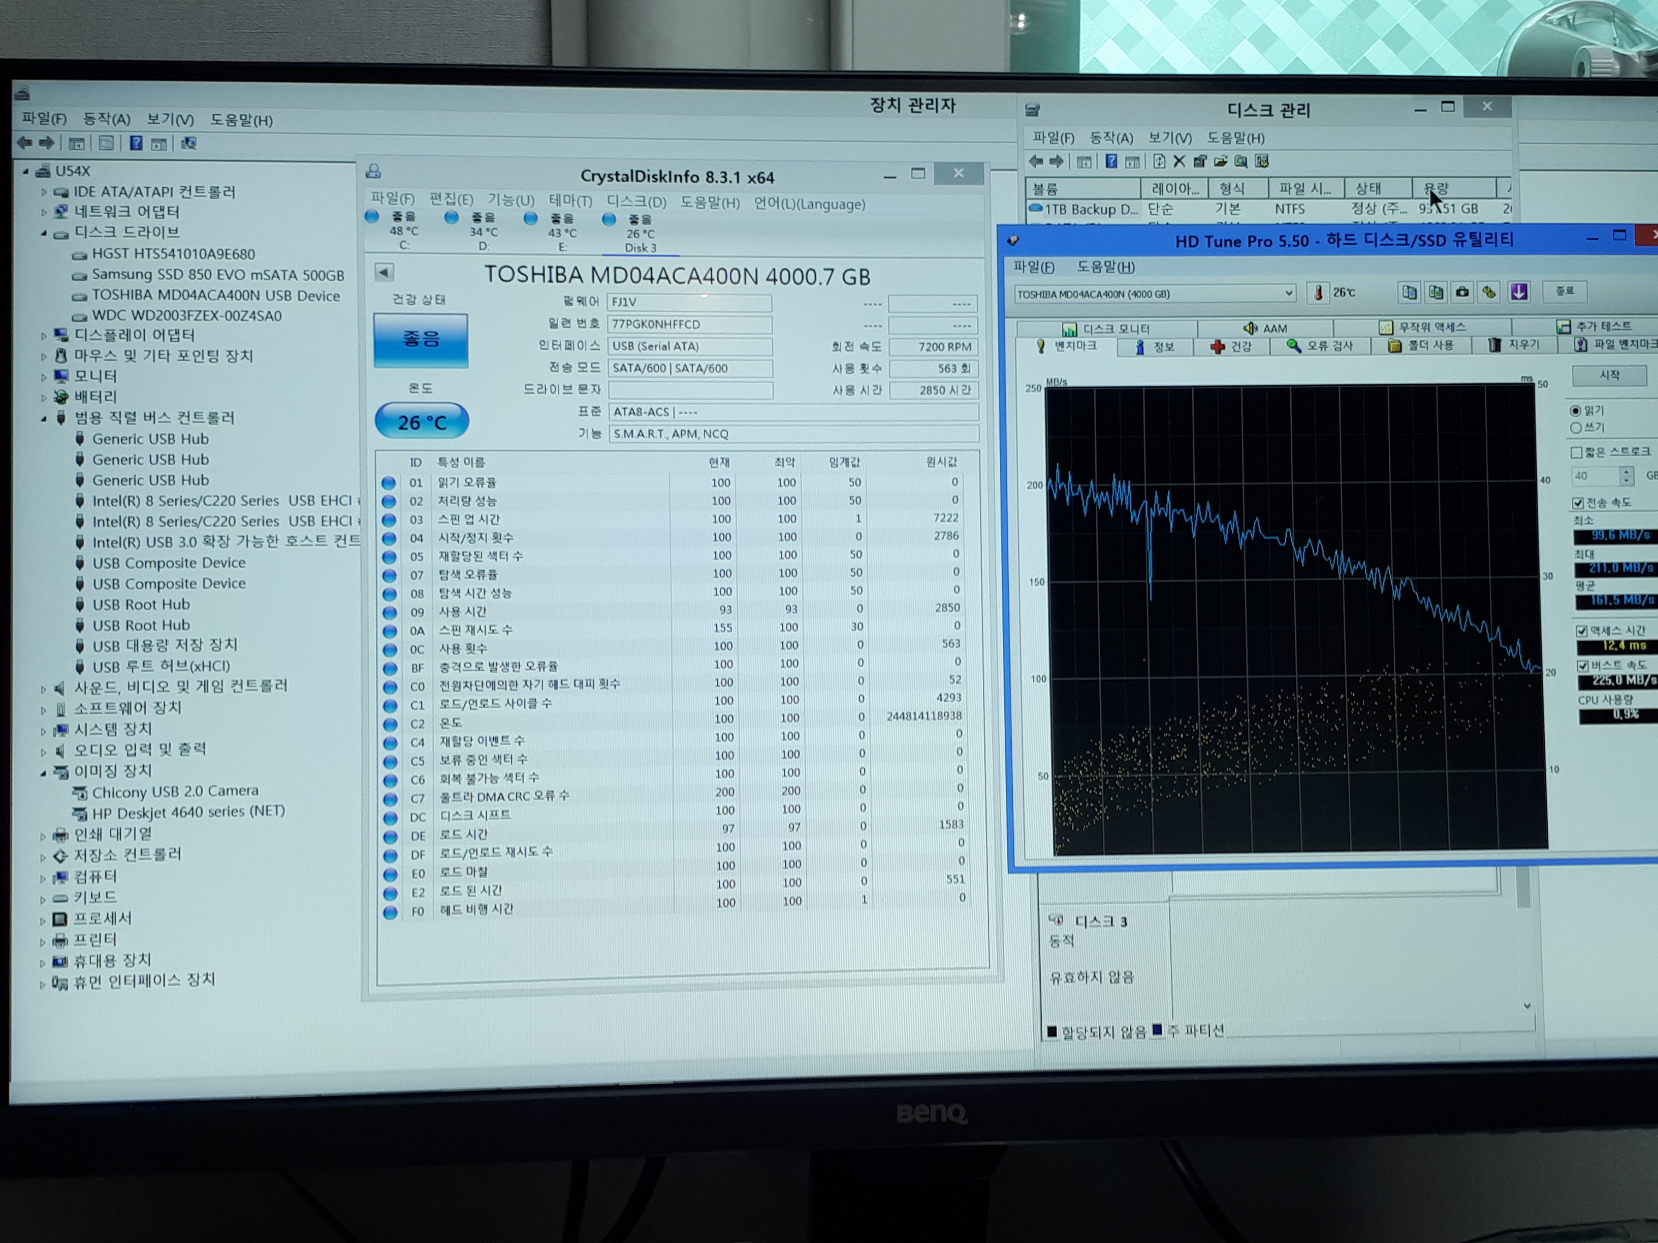Expand 디스플레이 어댑터 node
The height and width of the screenshot is (1243, 1658).
pyautogui.click(x=44, y=336)
